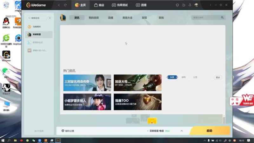Show hidden tray icons chevron
This screenshot has height=143, width=254.
(x=204, y=140)
